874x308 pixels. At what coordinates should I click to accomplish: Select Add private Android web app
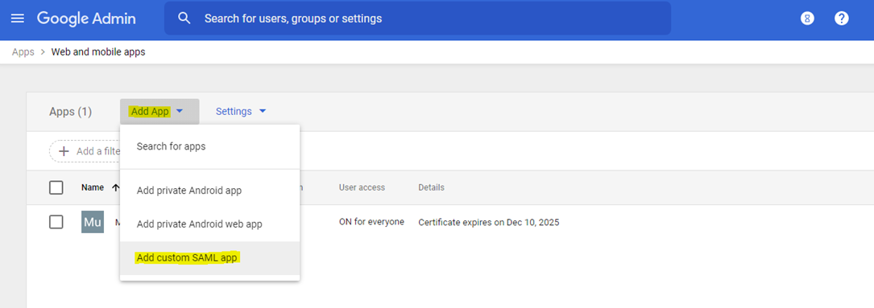coord(209,224)
